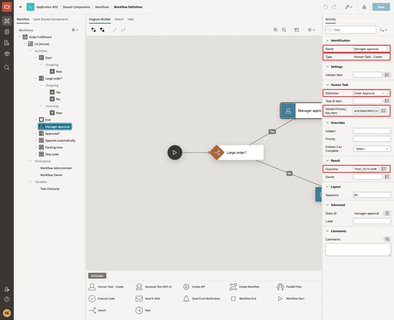
Task: Collapse the Overrides section
Action: [x=327, y=123]
